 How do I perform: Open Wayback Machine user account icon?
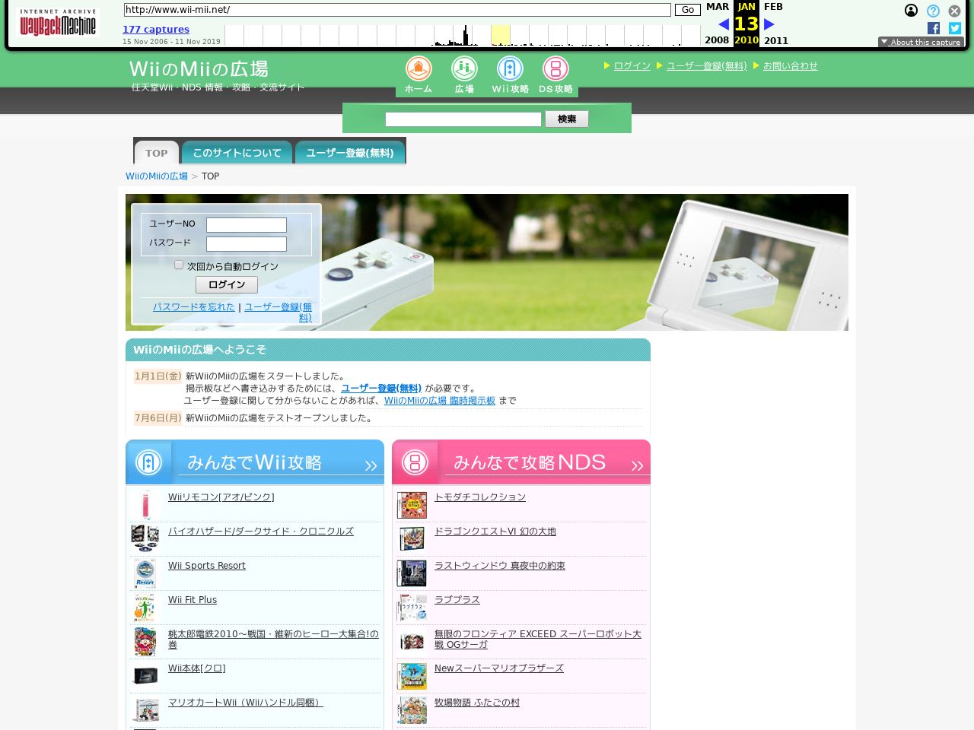tap(911, 11)
